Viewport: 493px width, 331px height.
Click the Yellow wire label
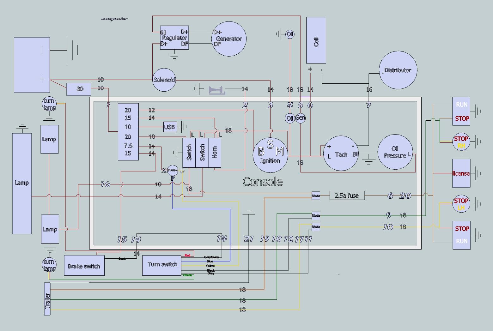(210, 266)
